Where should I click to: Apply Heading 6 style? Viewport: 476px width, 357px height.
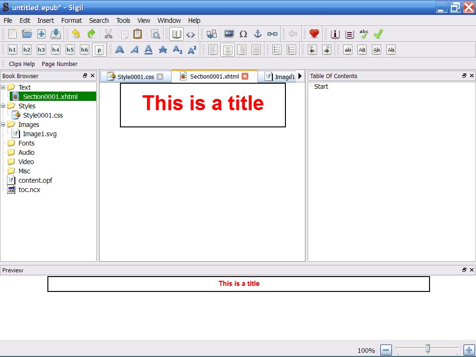pyautogui.click(x=85, y=50)
